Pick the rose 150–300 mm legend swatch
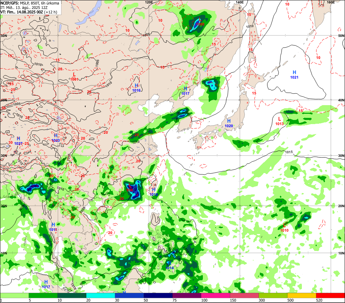345x303 pixels. [245, 295]
